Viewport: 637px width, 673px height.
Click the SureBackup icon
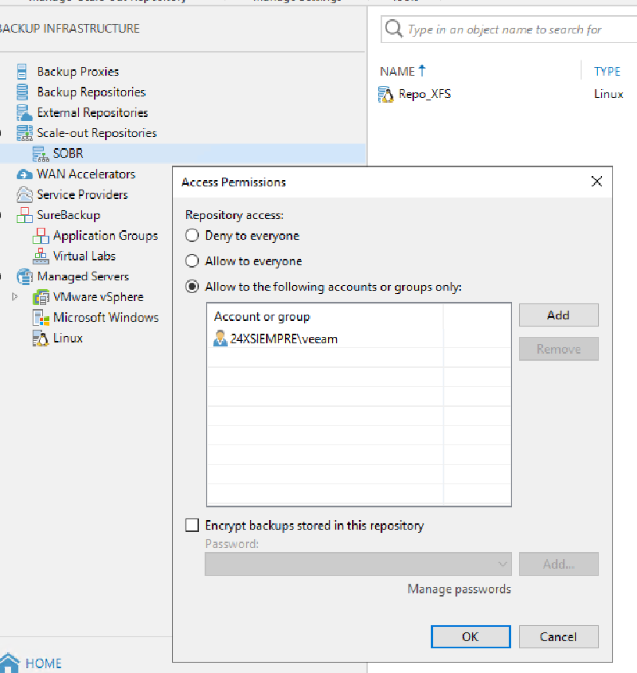24,215
